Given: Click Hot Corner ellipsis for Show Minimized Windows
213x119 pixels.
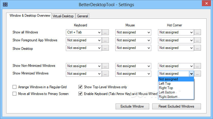Looking at the screenshot, I should tap(197, 74).
